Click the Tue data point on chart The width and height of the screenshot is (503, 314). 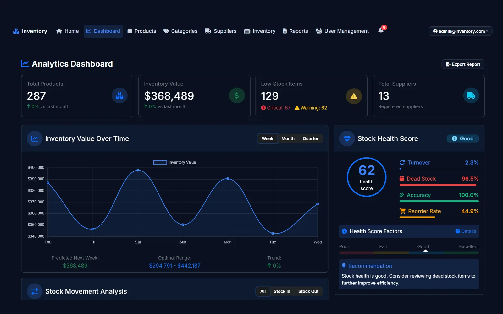(x=273, y=233)
